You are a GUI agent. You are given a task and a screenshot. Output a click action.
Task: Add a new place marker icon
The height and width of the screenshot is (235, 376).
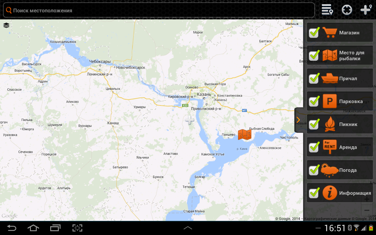point(366,10)
